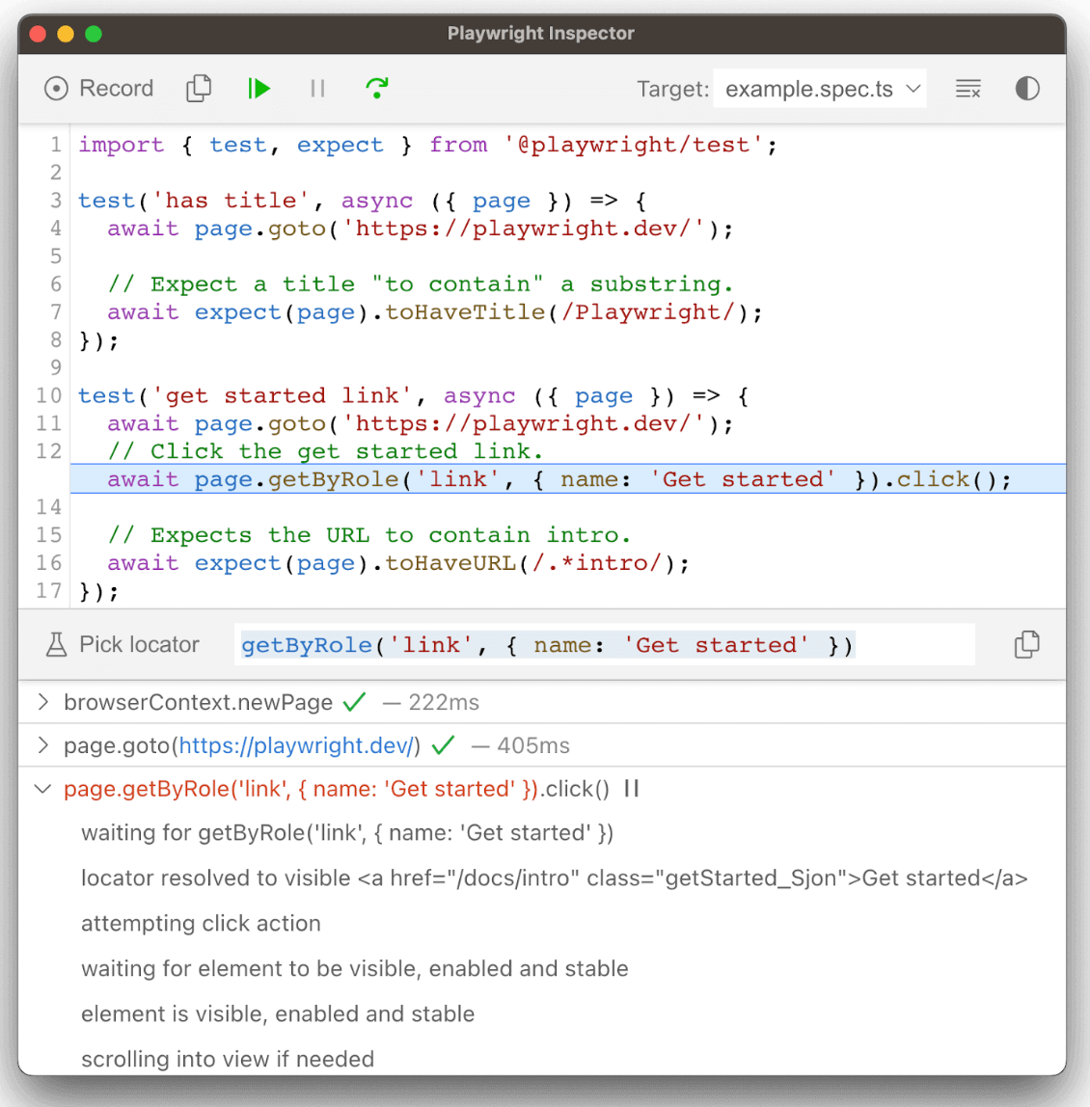The height and width of the screenshot is (1107, 1090).
Task: Expand the page.goto log entry
Action: pos(42,745)
